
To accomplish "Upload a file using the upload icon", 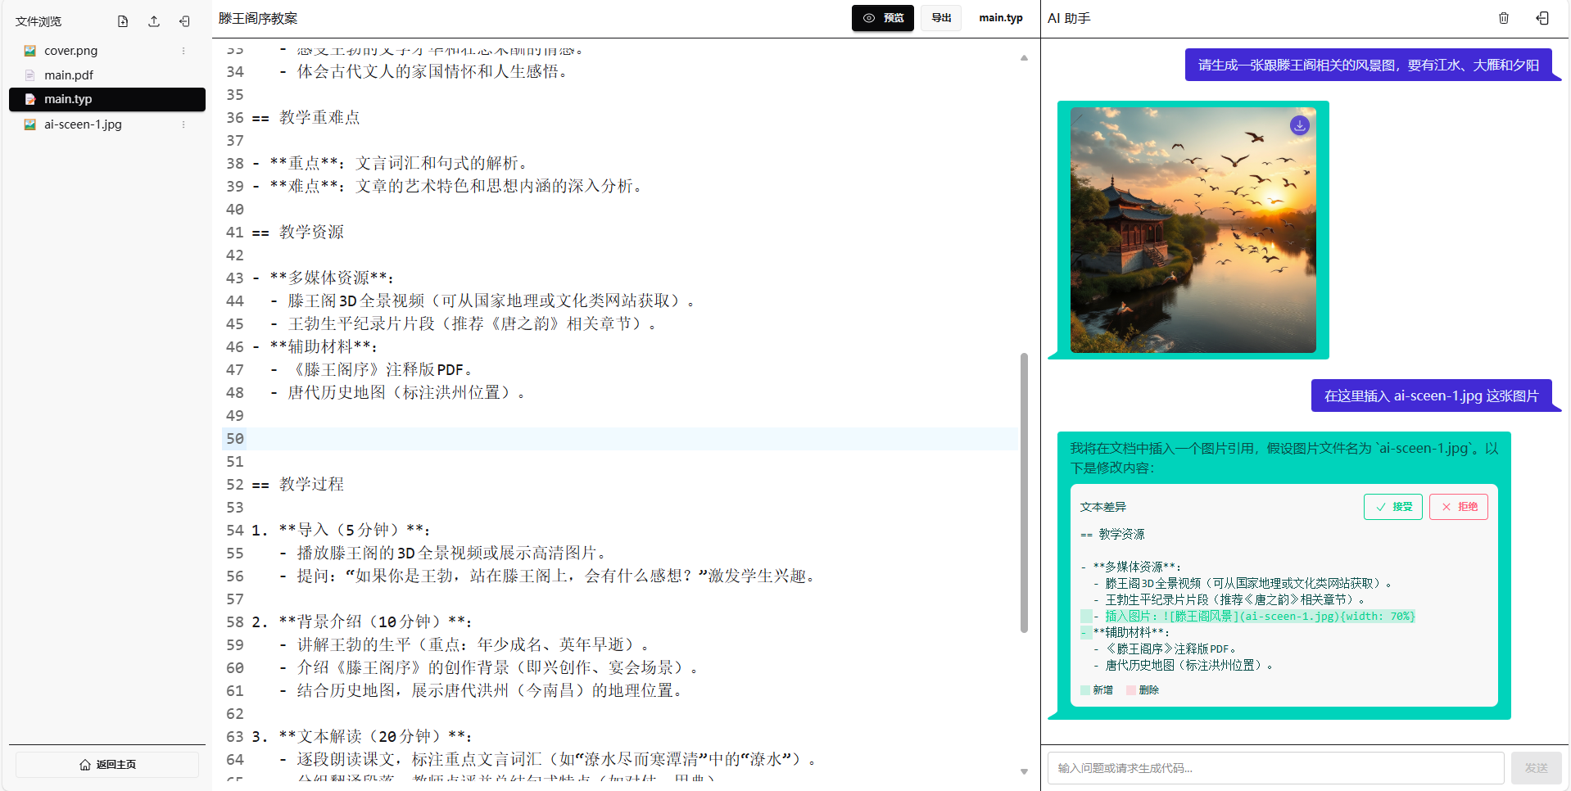I will coord(153,21).
